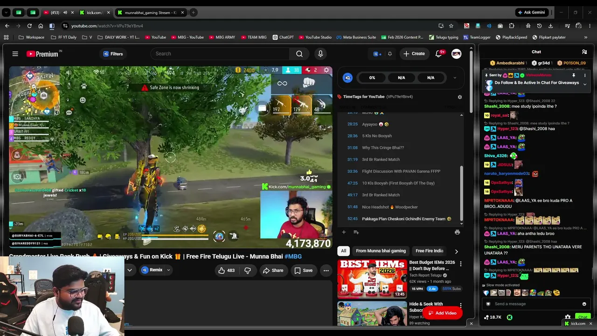Mute the audio on the (453) YouTube tab
597x336 pixels.
pyautogui.click(x=65, y=13)
